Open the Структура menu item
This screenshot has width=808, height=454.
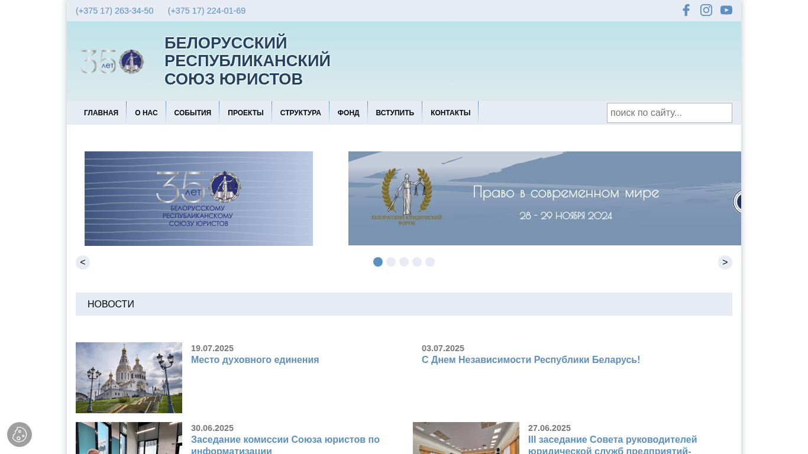pos(300,113)
